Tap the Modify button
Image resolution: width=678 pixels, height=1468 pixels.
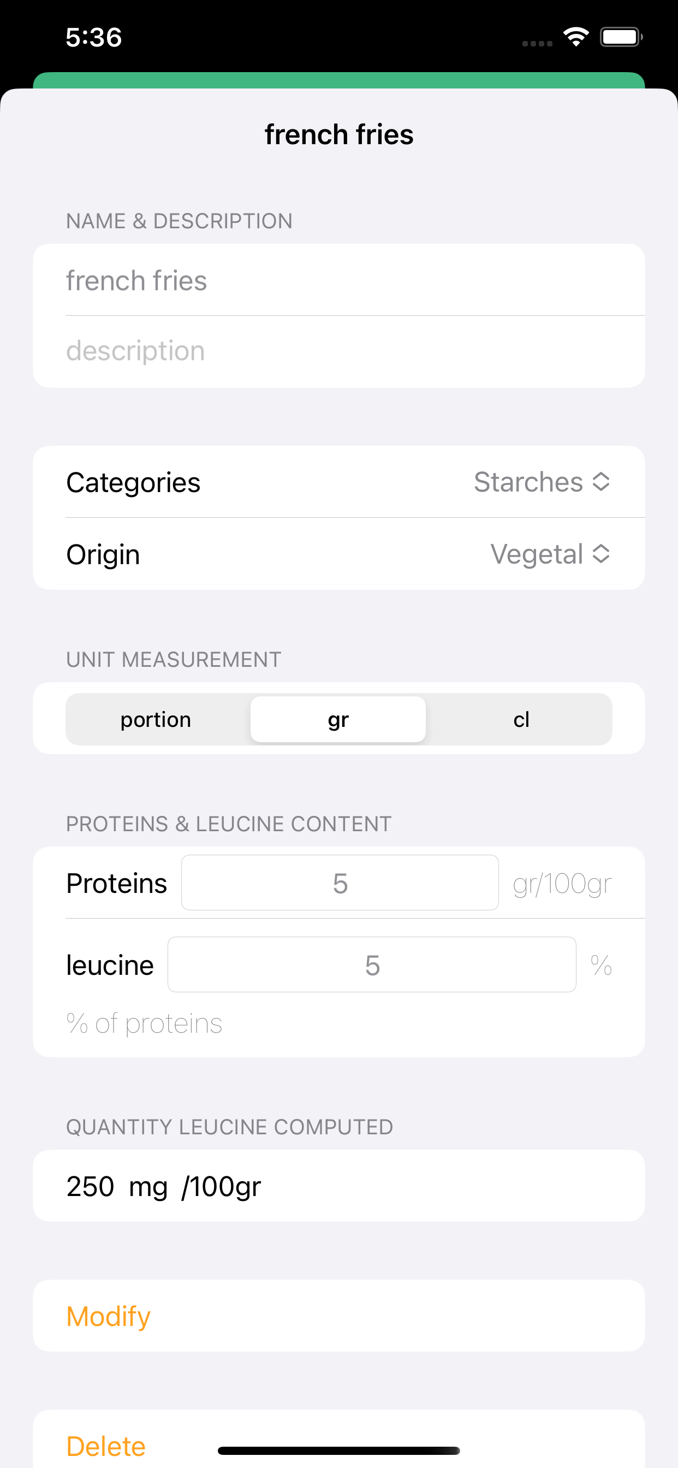339,1315
